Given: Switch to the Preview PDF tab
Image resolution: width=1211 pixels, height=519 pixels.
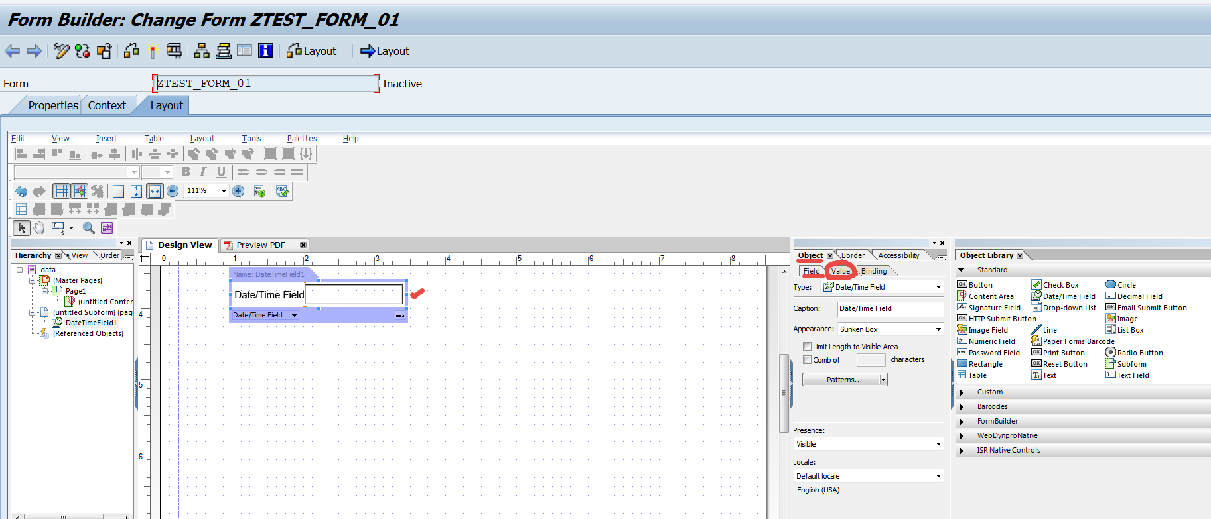Looking at the screenshot, I should coord(261,245).
